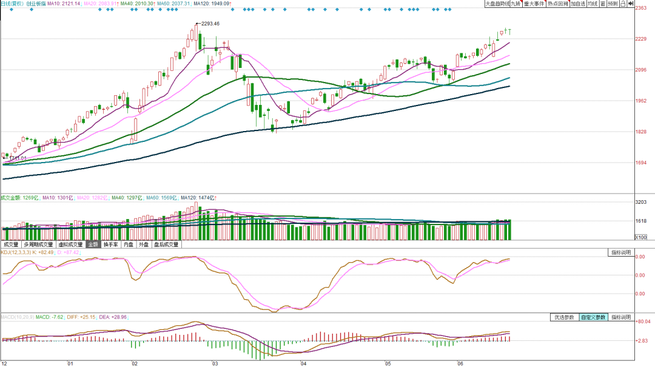
Task: Select 优选参数 in MACD panel
Action: point(565,317)
